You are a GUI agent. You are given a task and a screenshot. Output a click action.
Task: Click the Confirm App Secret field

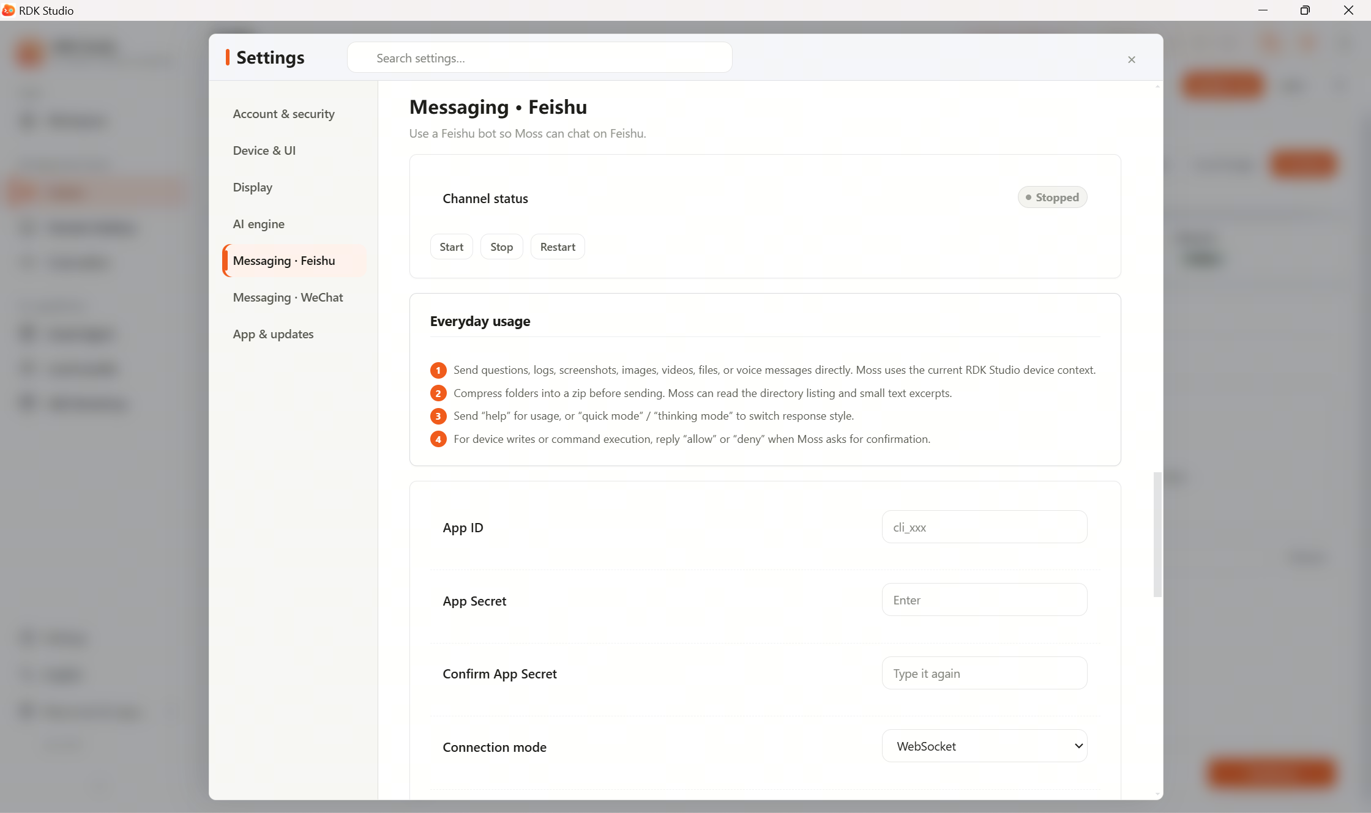pos(984,673)
